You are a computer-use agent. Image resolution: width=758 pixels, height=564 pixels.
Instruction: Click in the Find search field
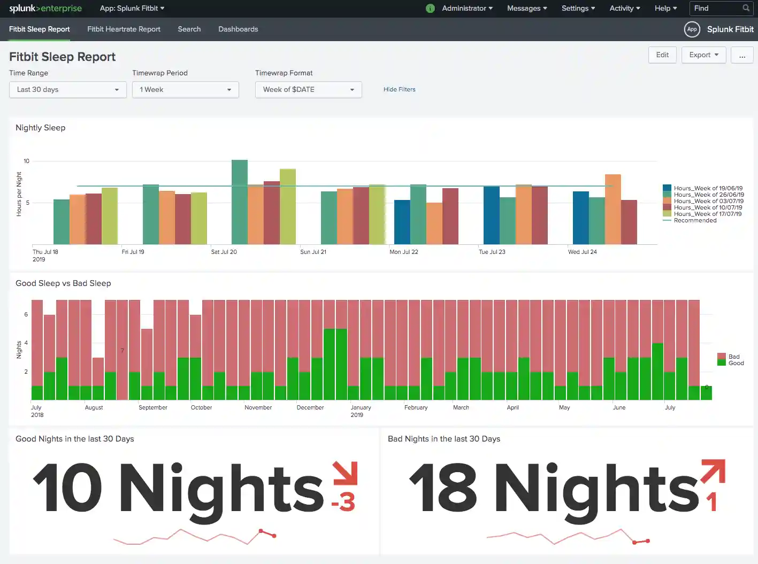[x=716, y=9]
